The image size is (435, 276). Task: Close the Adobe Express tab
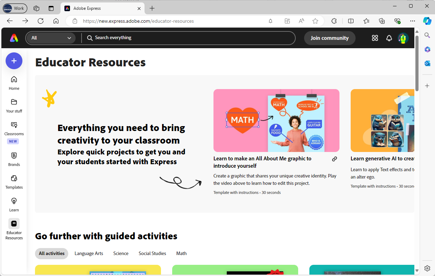(139, 8)
